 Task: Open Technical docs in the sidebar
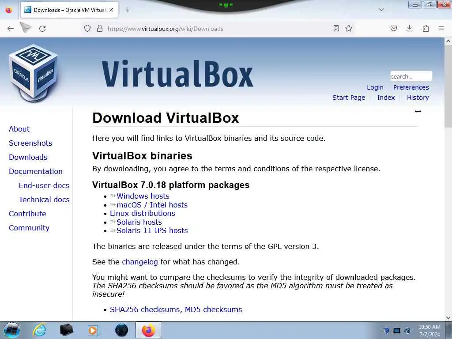(x=44, y=200)
